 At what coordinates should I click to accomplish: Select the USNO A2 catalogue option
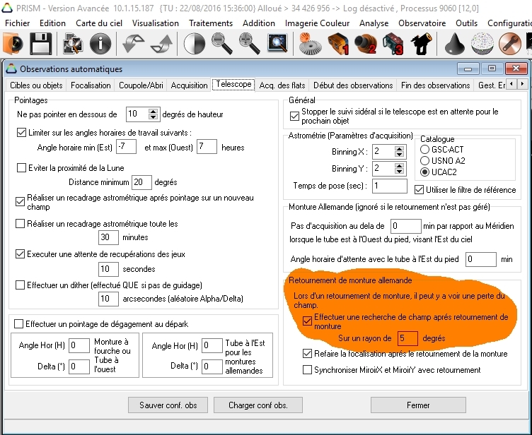(x=425, y=160)
